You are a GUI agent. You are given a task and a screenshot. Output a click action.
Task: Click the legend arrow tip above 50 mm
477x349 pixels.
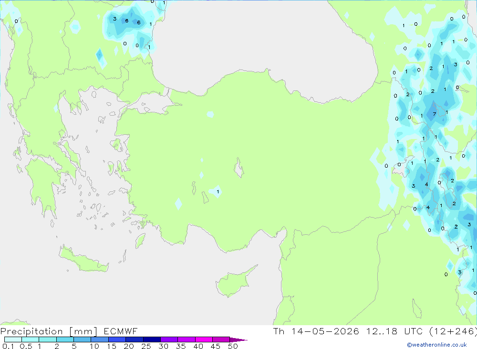click(238, 340)
